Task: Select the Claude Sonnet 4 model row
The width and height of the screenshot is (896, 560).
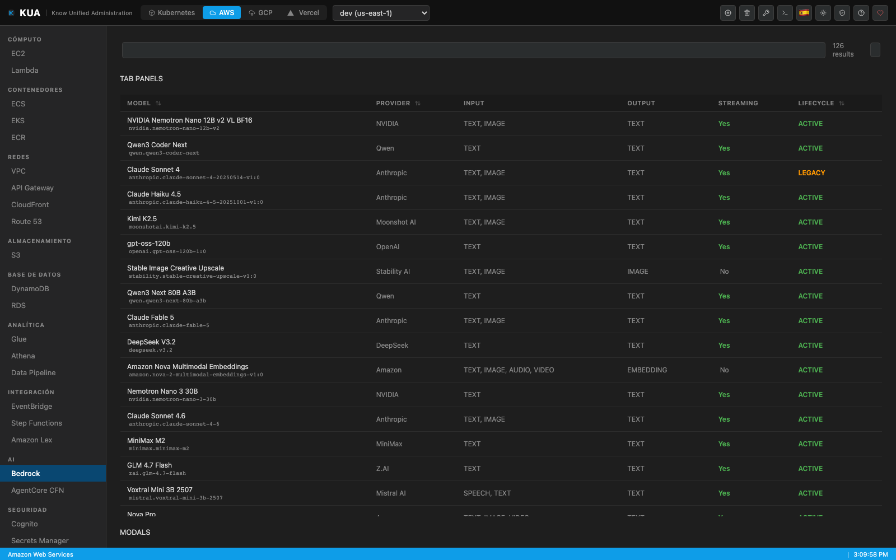Action: click(501, 173)
